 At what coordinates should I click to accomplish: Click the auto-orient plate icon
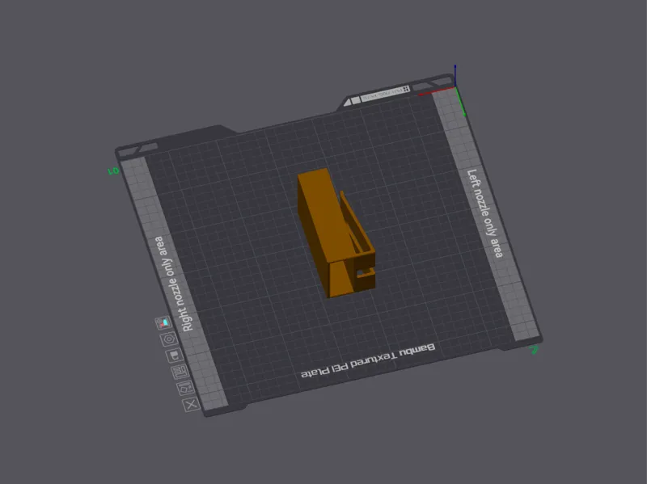click(x=185, y=388)
